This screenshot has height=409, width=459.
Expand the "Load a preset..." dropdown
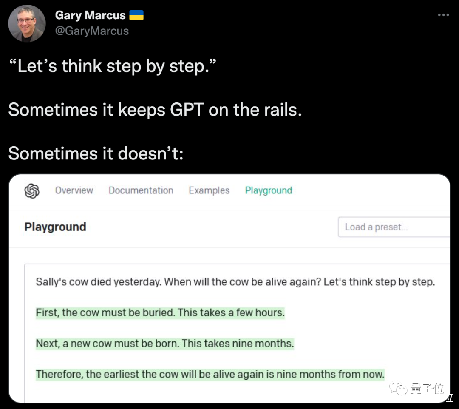click(393, 227)
